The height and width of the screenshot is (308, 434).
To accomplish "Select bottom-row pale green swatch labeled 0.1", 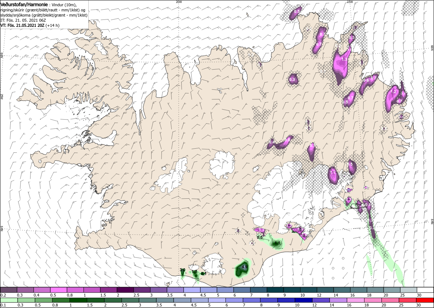I will (x=8, y=301).
